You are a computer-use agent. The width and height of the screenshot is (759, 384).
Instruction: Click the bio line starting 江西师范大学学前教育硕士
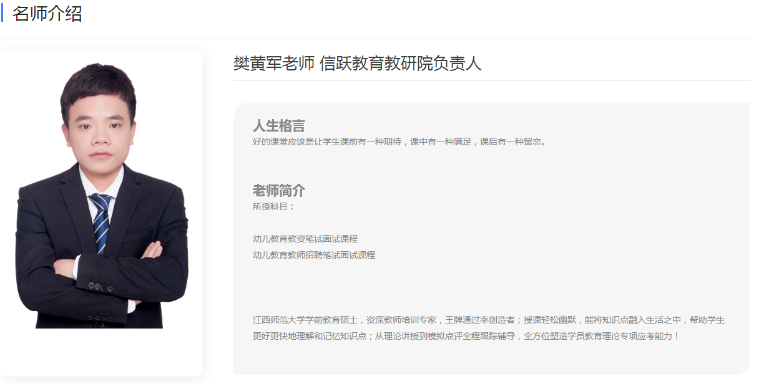click(489, 320)
